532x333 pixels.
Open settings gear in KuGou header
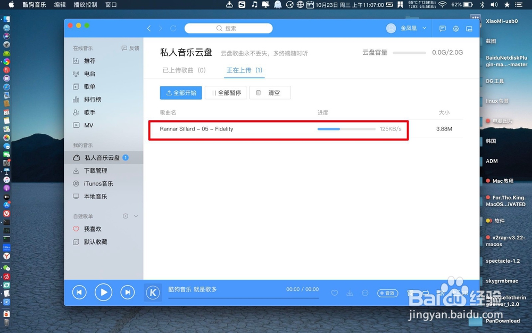[x=456, y=29]
